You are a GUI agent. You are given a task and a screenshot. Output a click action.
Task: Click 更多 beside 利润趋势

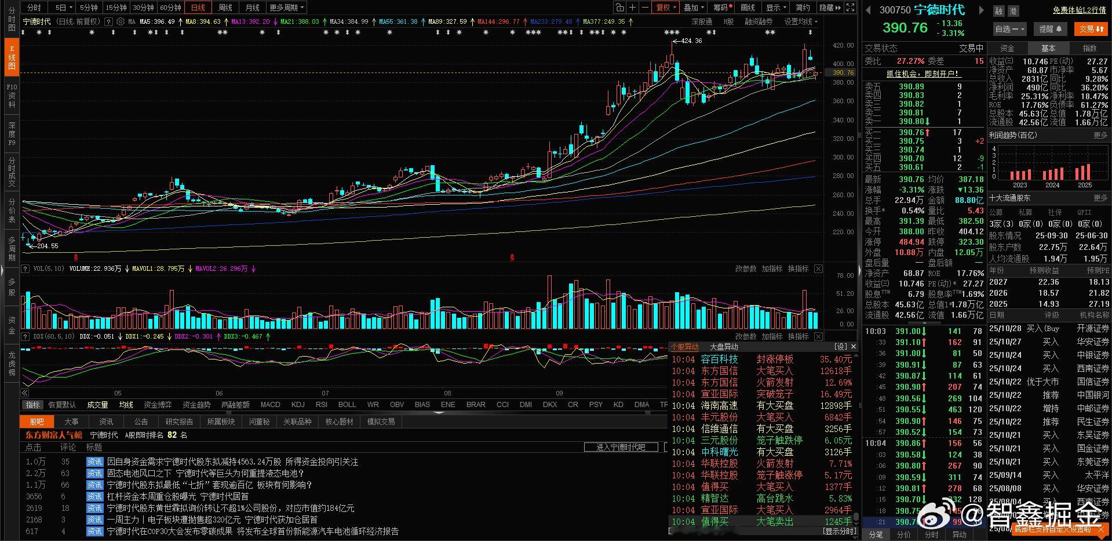click(x=1100, y=135)
